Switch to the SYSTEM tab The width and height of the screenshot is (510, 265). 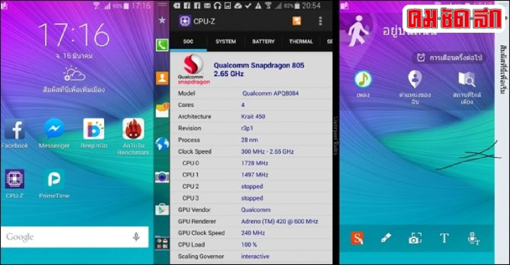tap(226, 42)
